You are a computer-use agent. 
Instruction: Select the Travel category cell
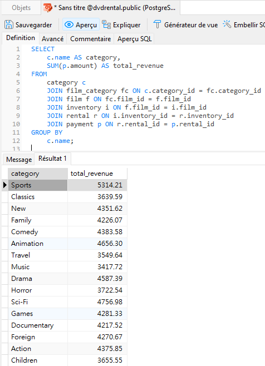38,255
